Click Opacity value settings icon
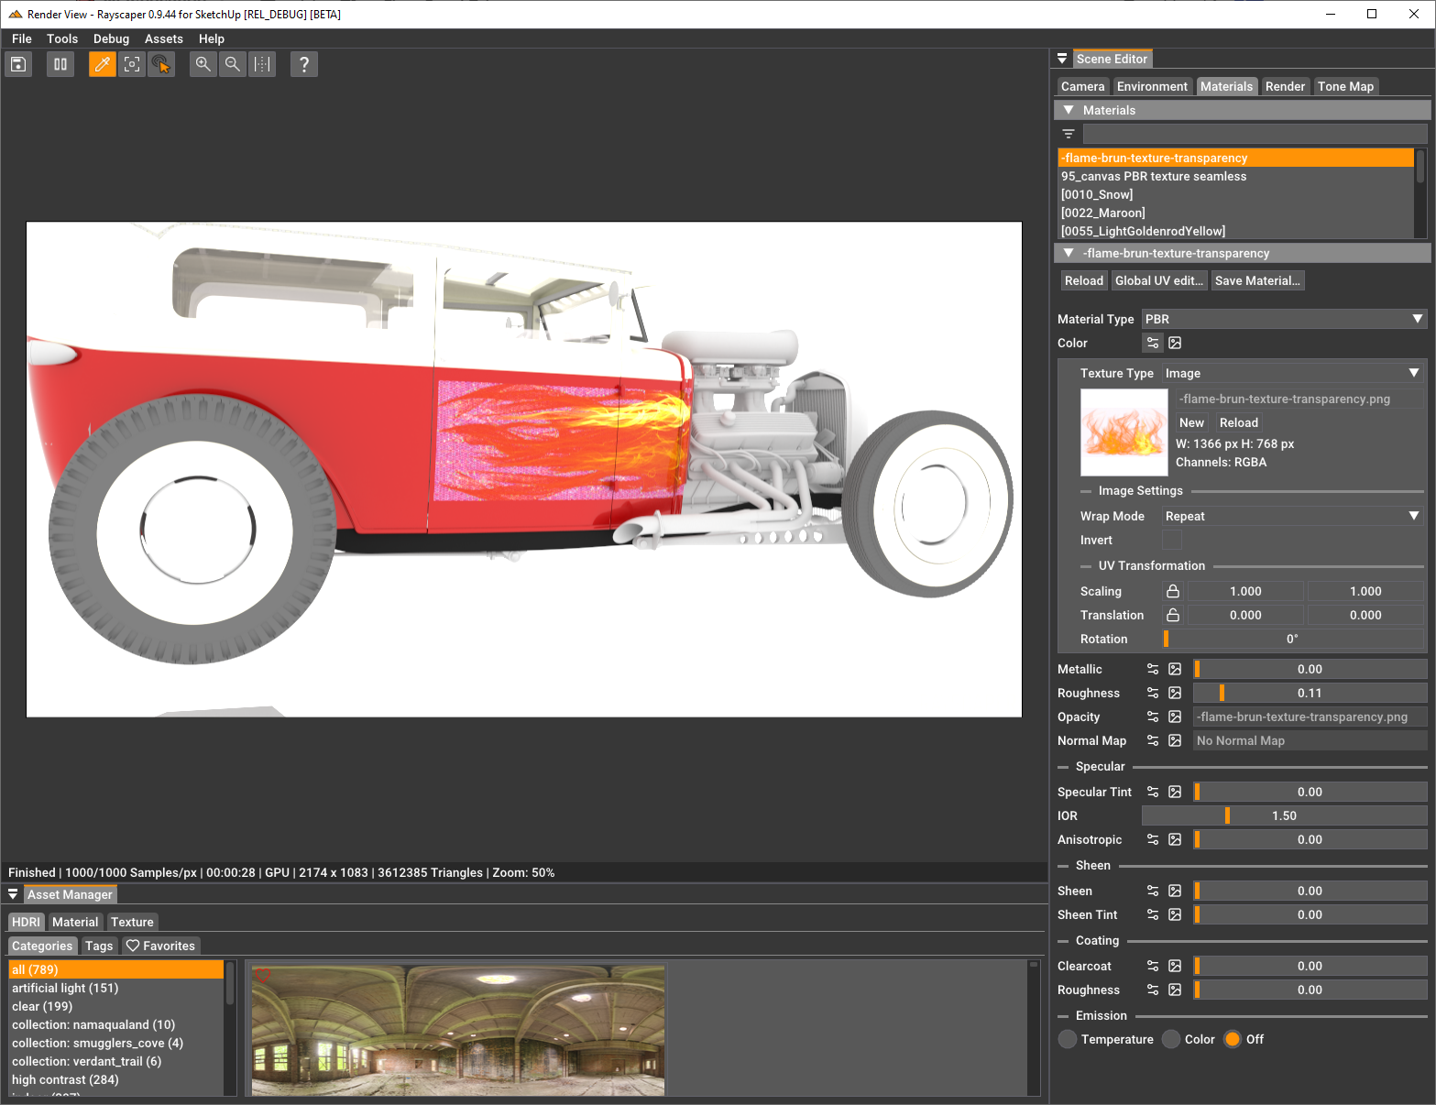 [1153, 717]
